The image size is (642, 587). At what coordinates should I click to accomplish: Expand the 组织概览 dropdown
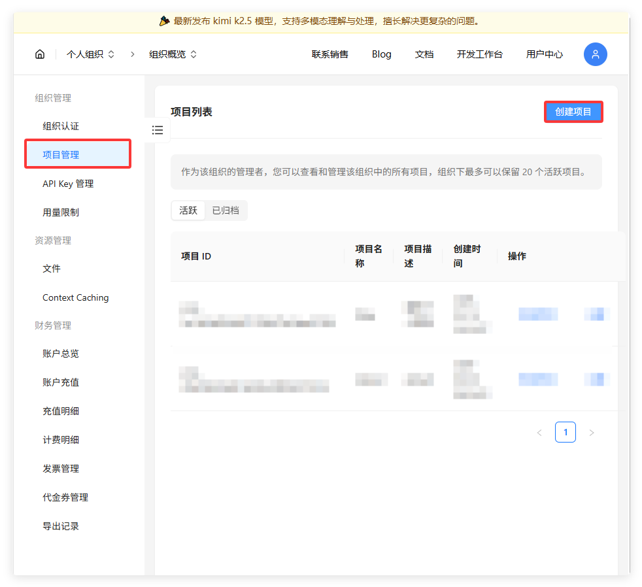(x=173, y=54)
